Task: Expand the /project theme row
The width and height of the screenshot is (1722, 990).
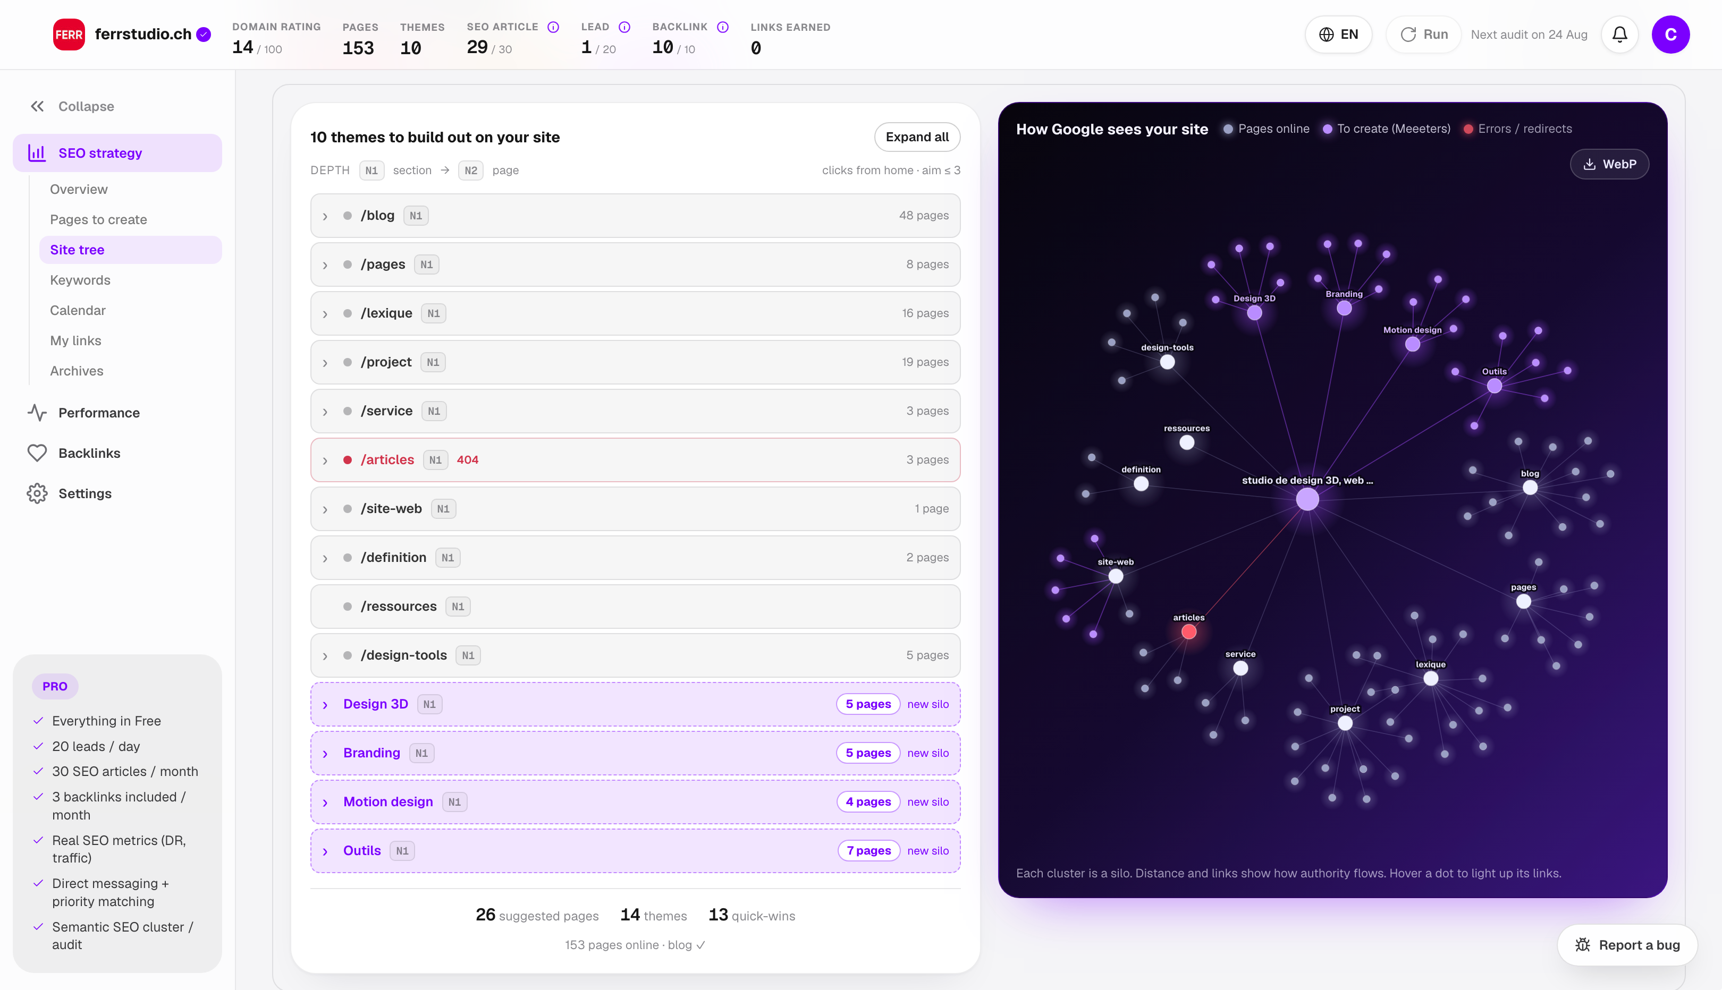Action: (636, 362)
